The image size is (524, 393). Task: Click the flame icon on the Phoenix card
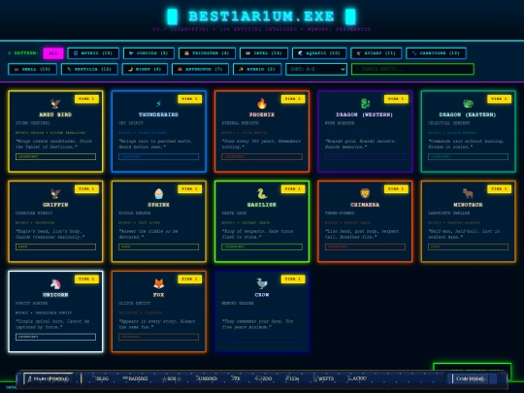[262, 103]
